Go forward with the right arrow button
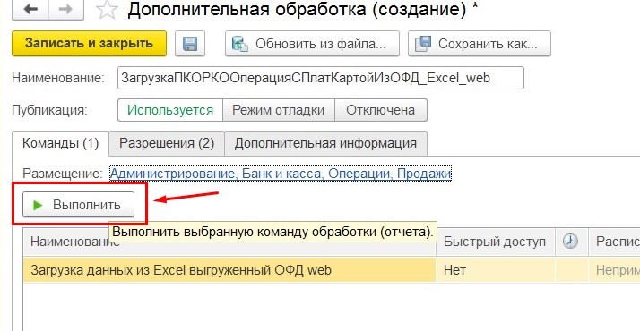The height and width of the screenshot is (331, 640). point(66,9)
